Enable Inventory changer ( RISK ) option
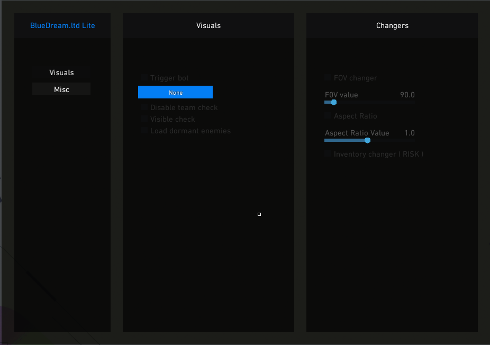 (328, 154)
